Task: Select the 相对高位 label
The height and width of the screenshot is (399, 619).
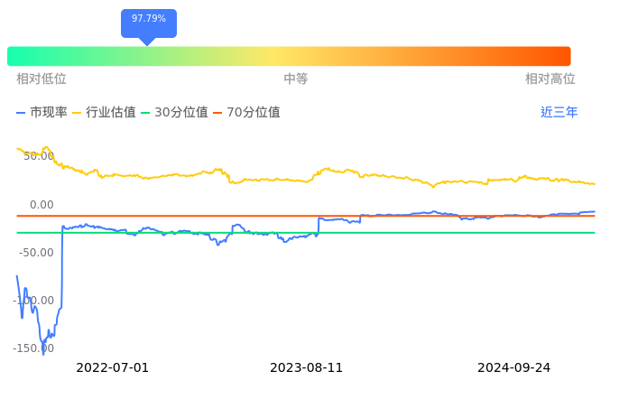Action: 550,79
